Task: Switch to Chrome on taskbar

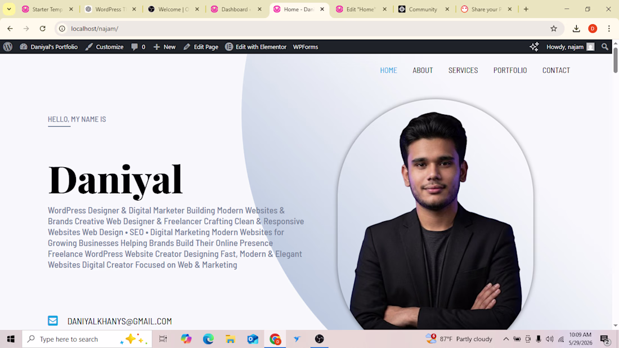Action: click(275, 339)
